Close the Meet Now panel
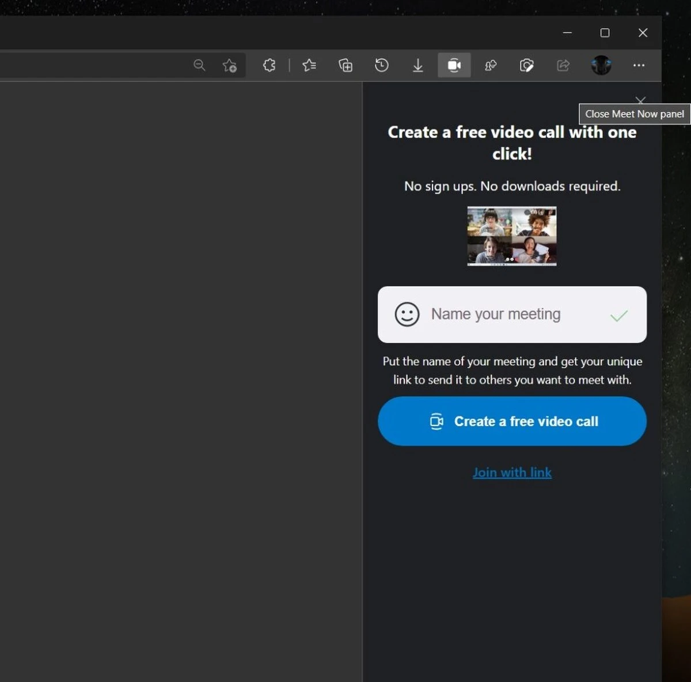691x682 pixels. click(x=640, y=101)
